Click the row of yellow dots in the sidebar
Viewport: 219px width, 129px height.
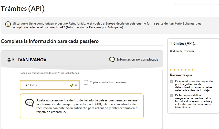(182, 70)
